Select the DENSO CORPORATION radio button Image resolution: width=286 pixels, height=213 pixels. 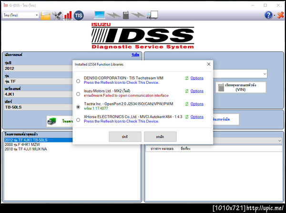pyautogui.click(x=78, y=81)
